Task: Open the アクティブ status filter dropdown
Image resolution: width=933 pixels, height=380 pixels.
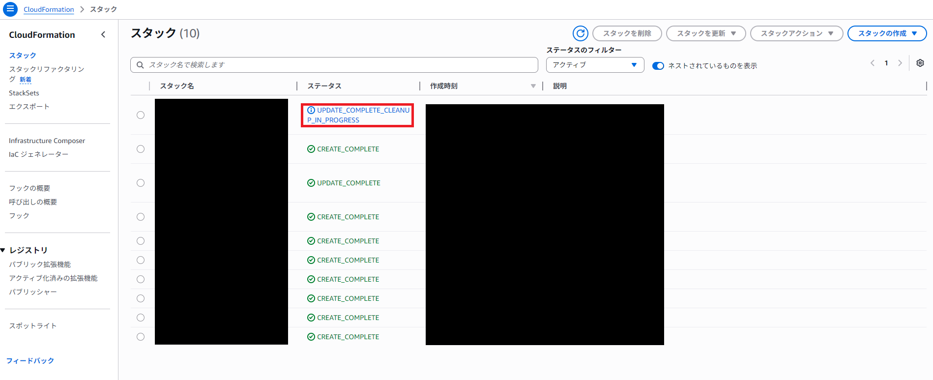Action: [x=595, y=65]
